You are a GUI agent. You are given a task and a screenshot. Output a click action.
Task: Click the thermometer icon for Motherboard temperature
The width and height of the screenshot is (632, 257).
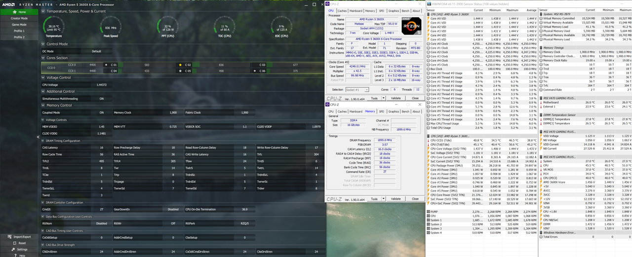(x=541, y=102)
